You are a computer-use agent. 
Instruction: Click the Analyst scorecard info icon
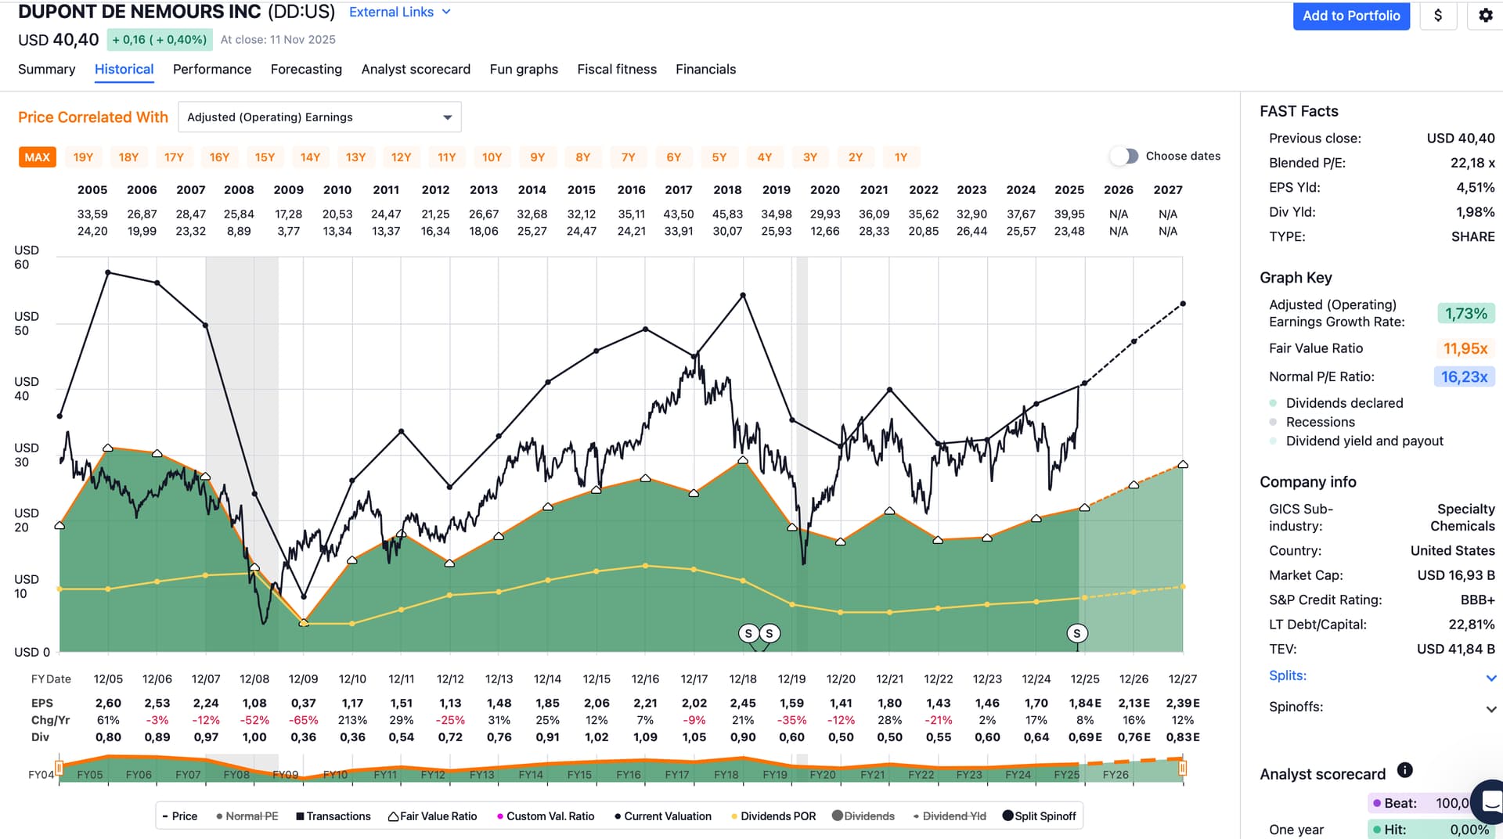pos(1404,770)
